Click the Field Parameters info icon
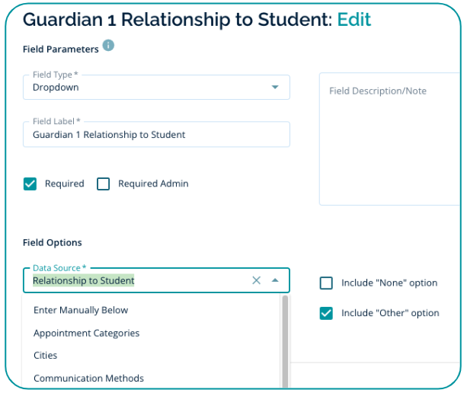This screenshot has width=467, height=393. click(108, 46)
